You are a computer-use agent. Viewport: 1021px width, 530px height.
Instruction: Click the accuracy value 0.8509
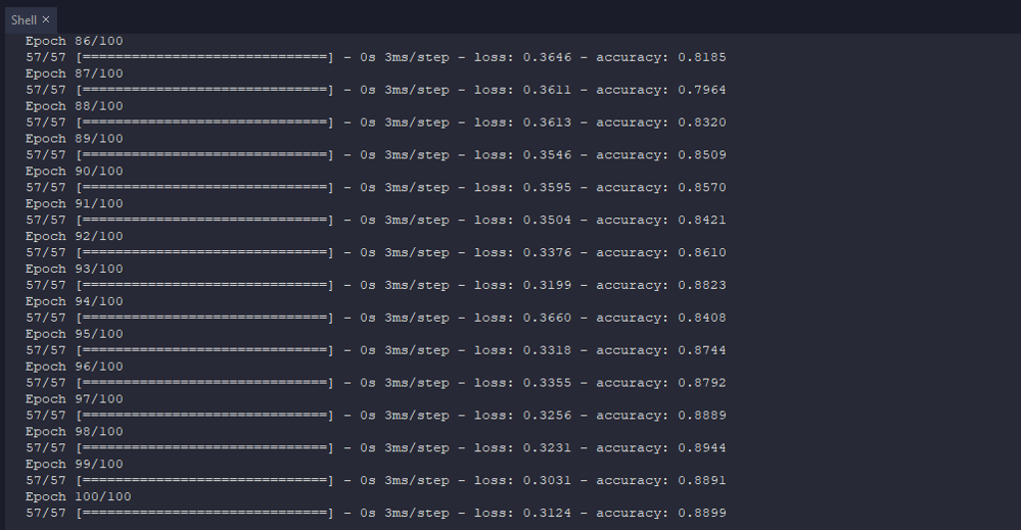702,154
